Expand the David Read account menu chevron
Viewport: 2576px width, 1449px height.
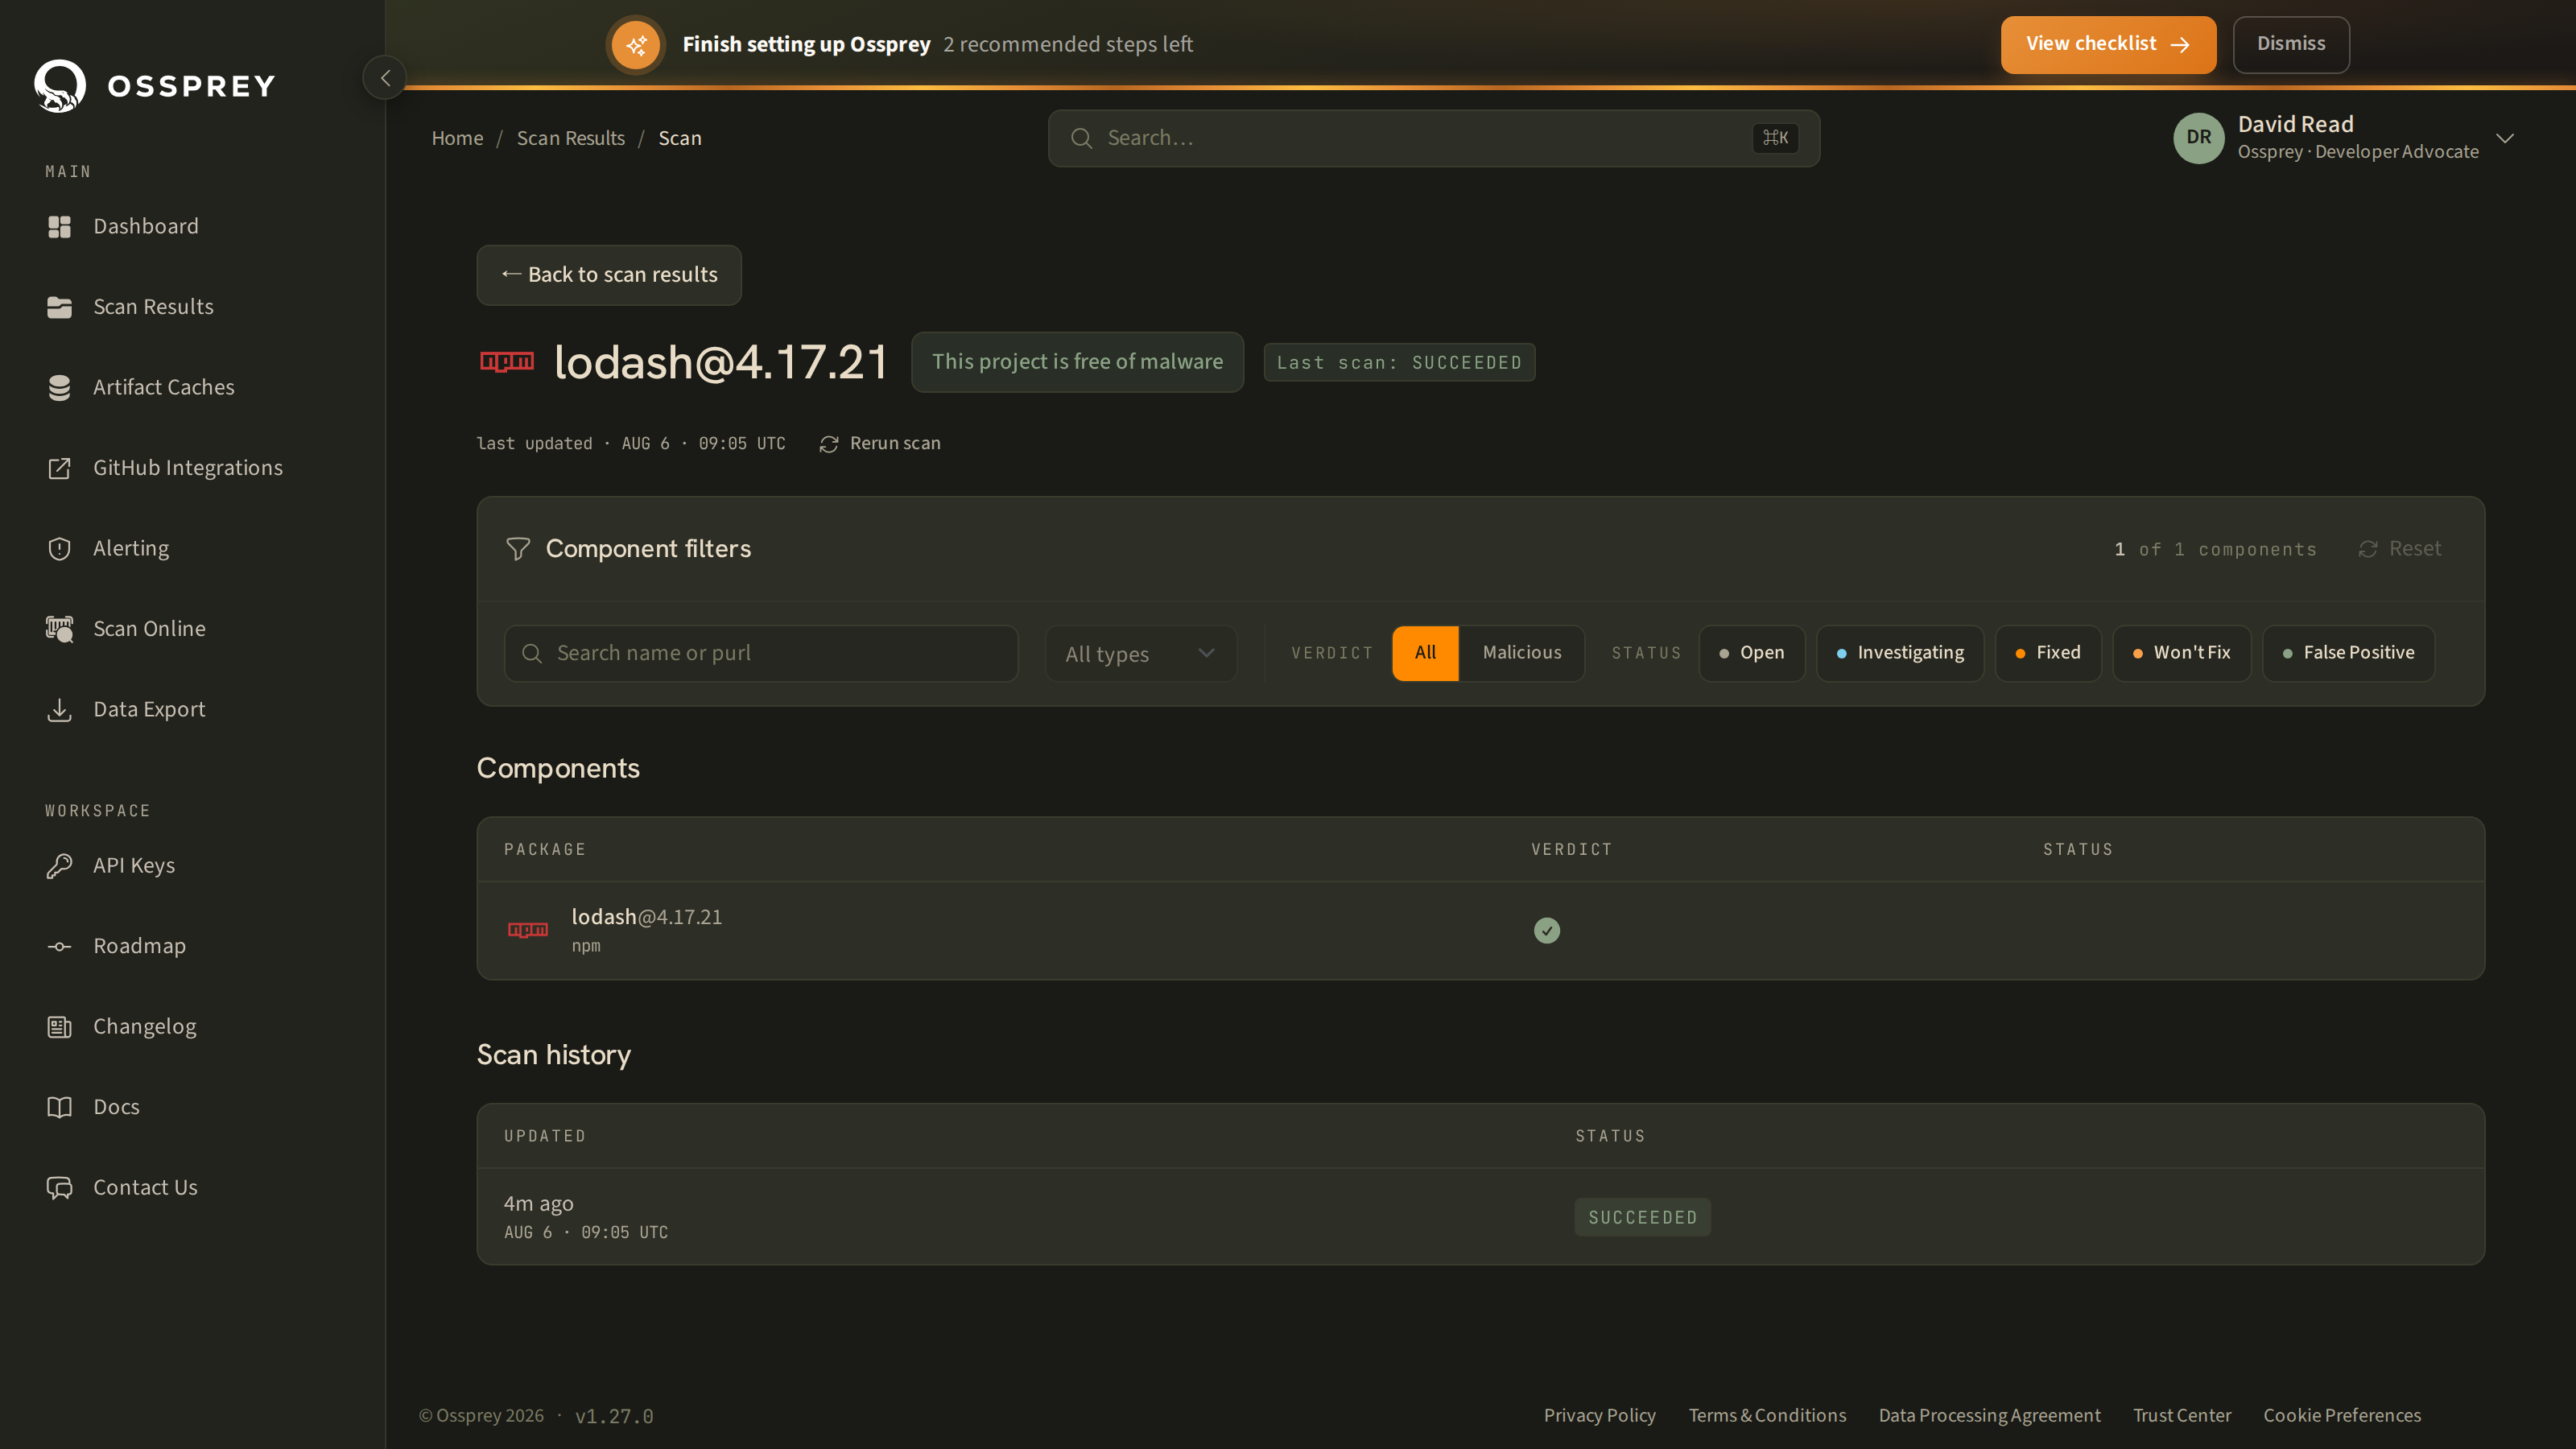(x=2505, y=138)
